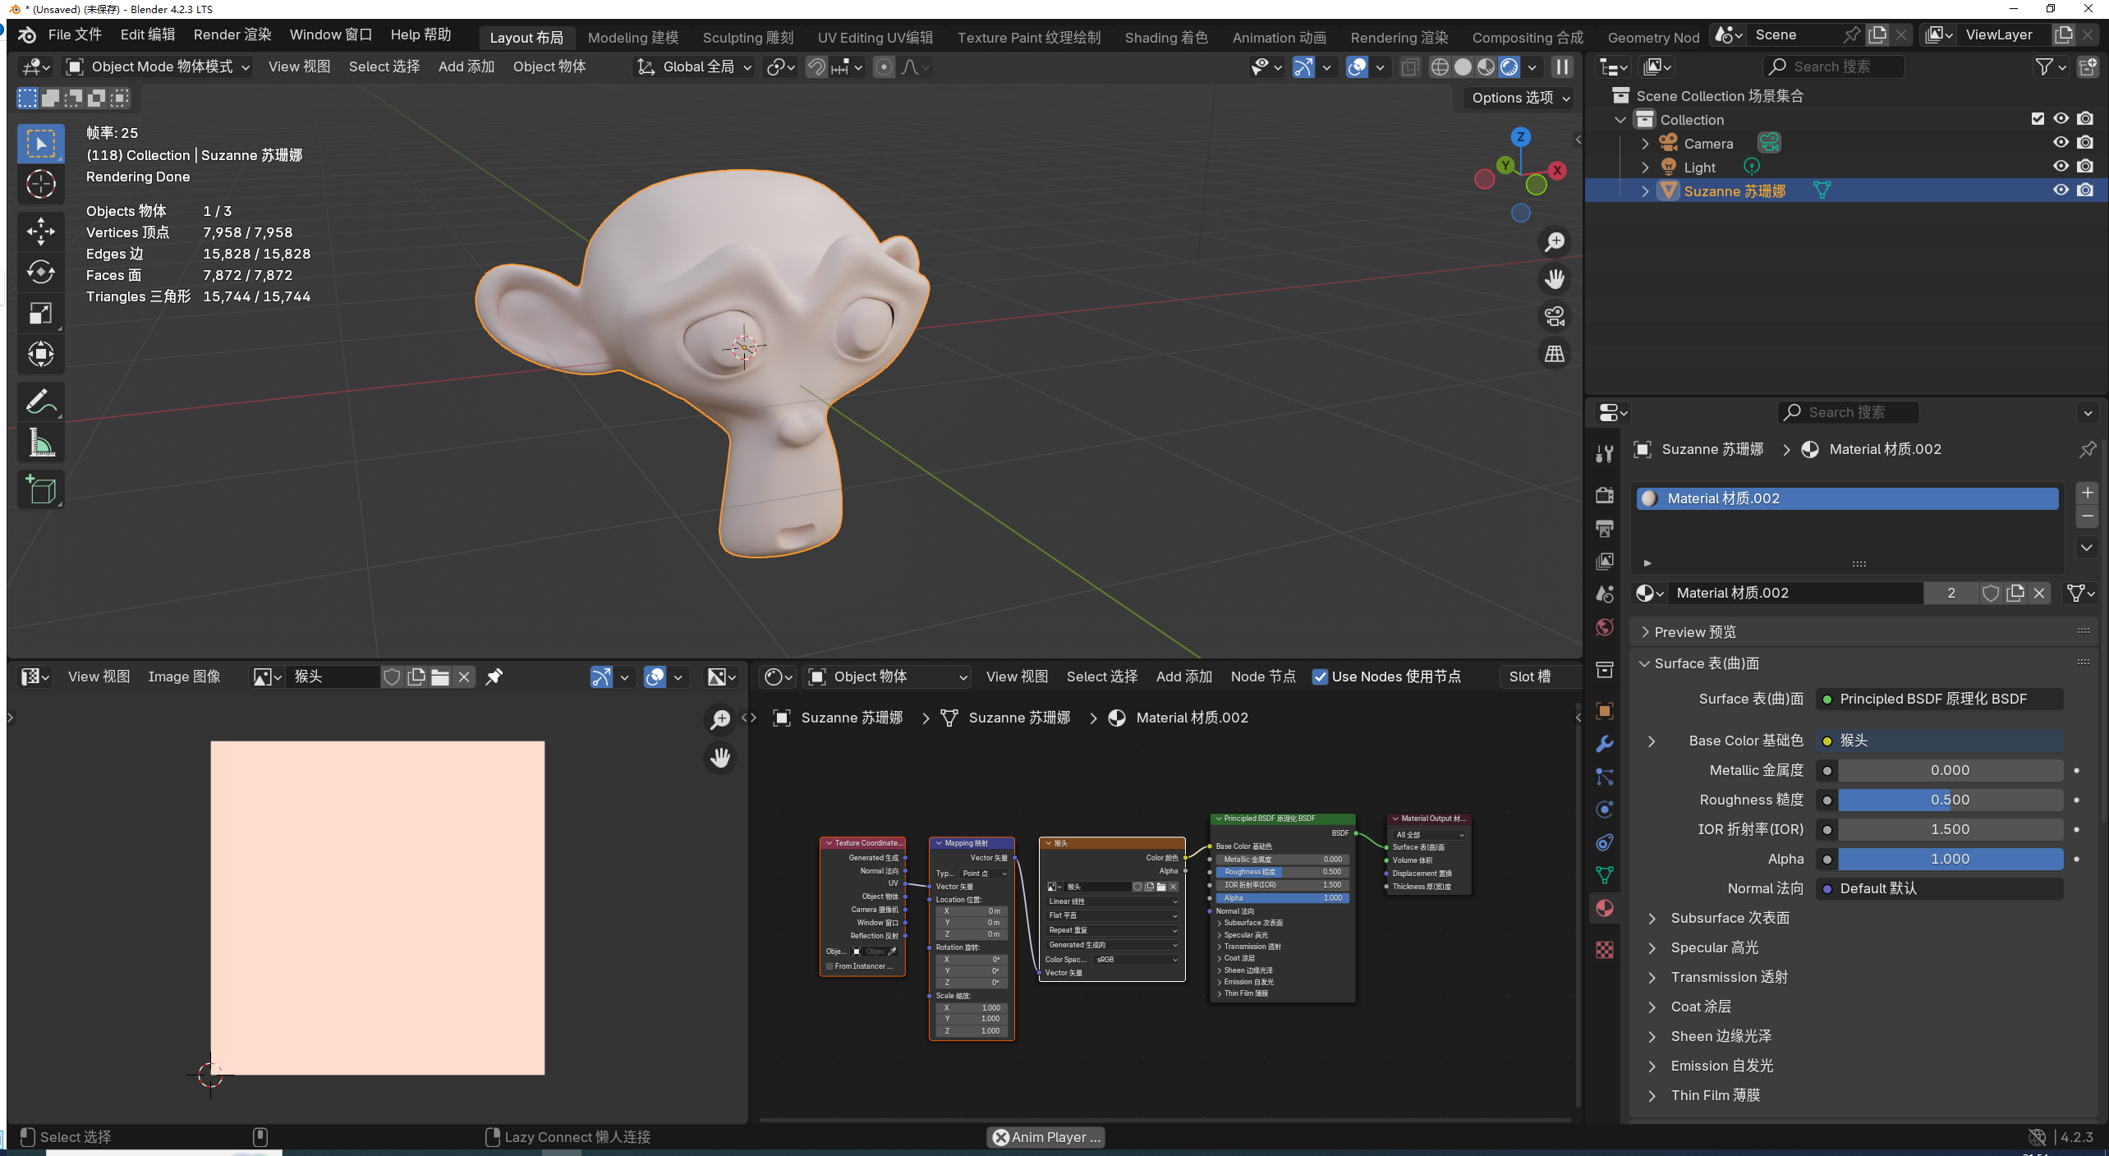The image size is (2109, 1156).
Task: Select the Select Box tool
Action: [40, 144]
